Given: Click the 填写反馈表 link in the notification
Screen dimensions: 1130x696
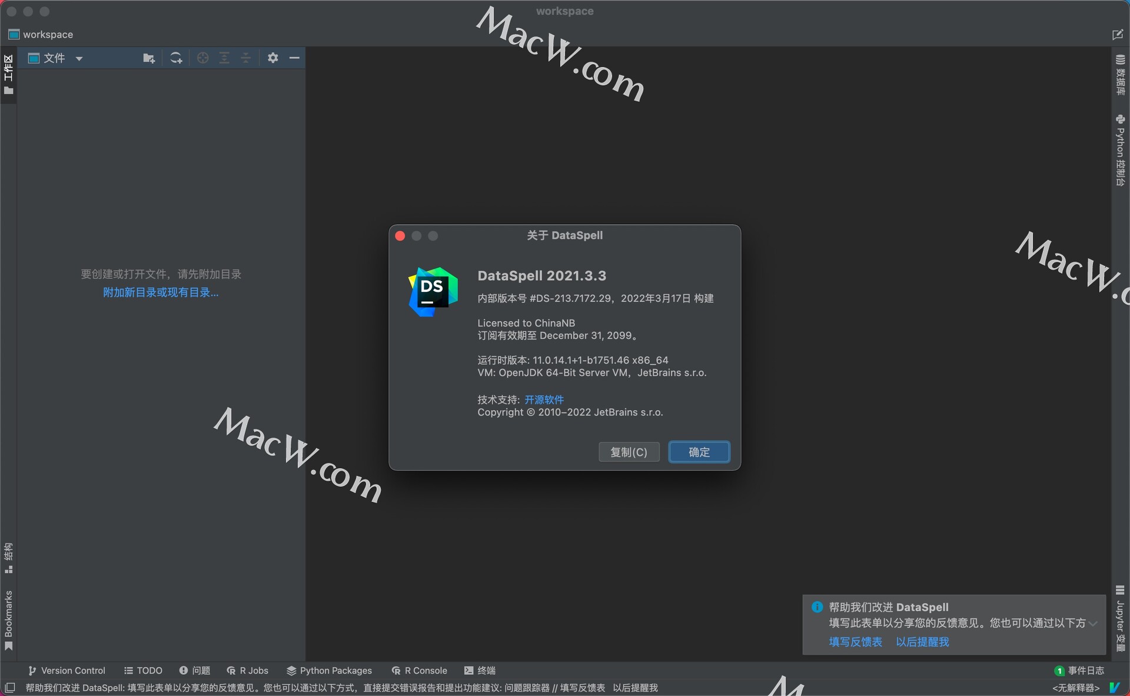Looking at the screenshot, I should click(855, 642).
